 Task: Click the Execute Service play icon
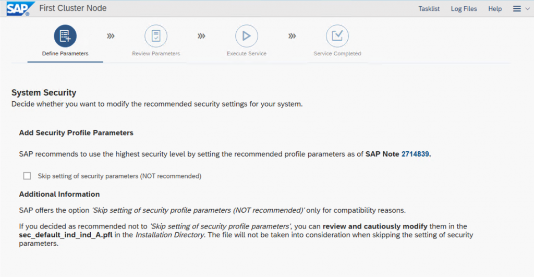point(247,36)
